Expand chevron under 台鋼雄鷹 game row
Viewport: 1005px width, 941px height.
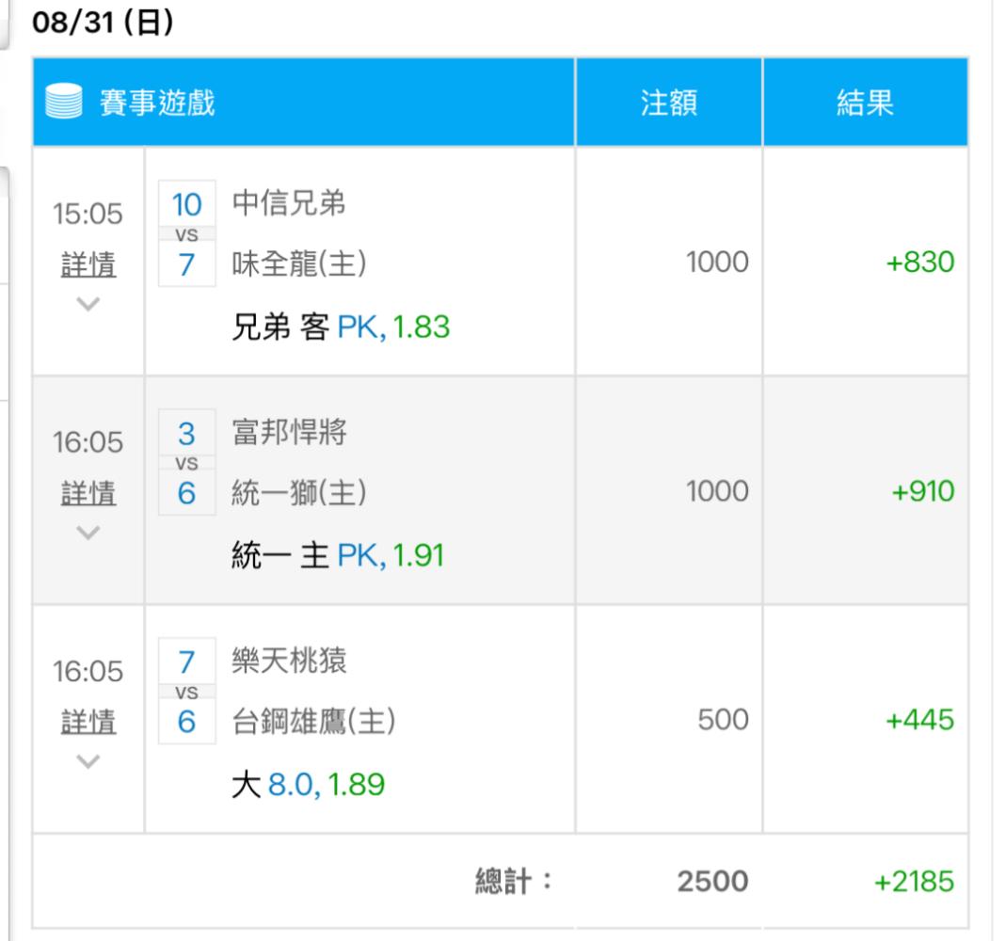[88, 761]
